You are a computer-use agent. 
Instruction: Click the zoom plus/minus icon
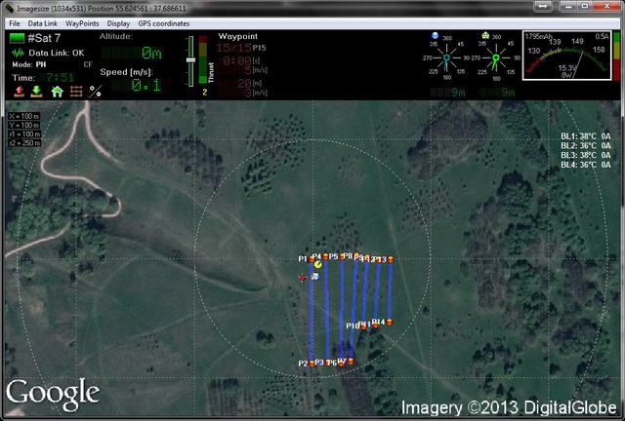pos(95,92)
